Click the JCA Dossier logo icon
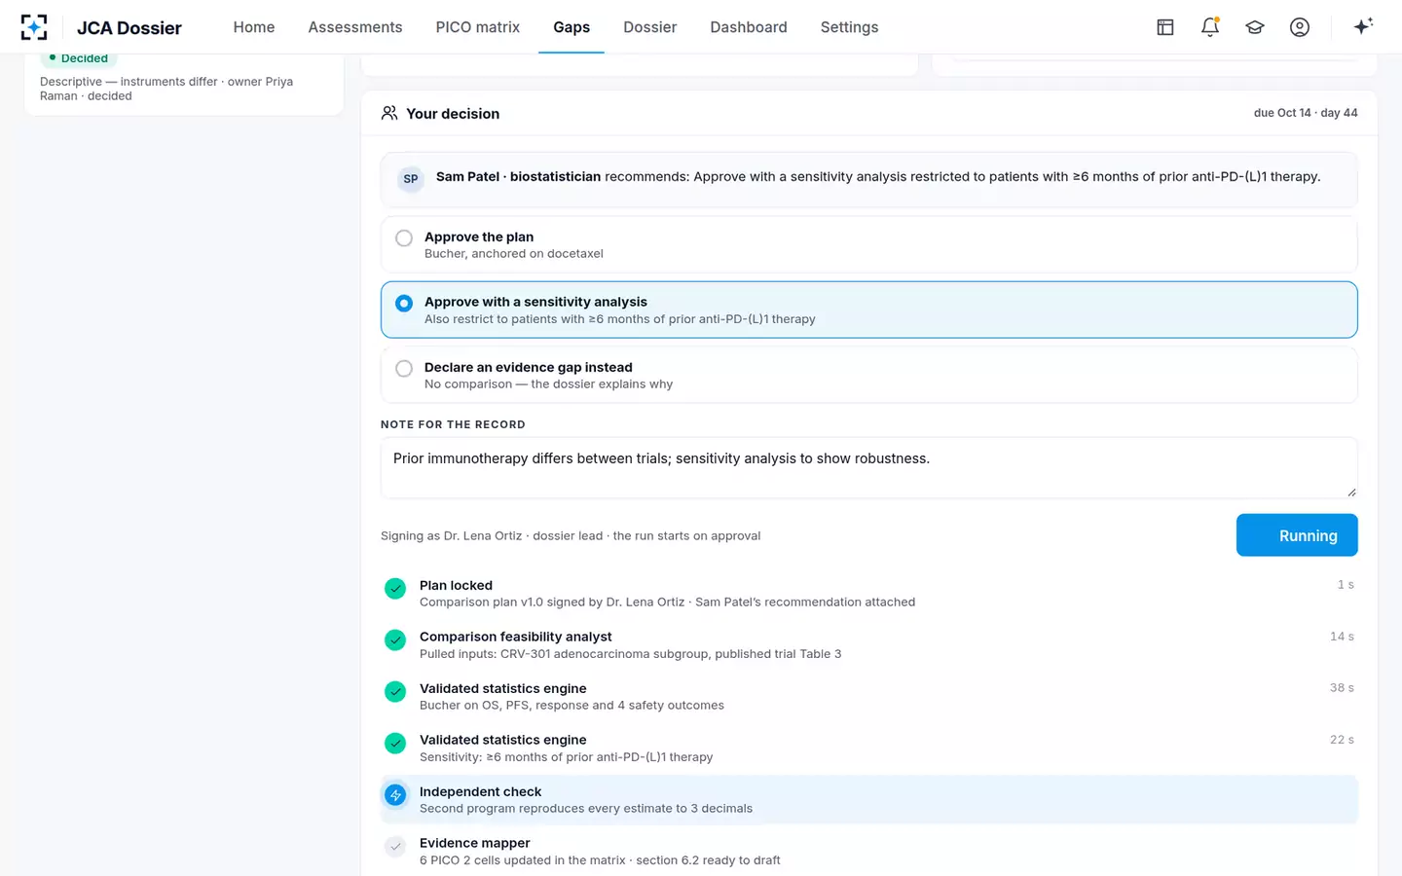The height and width of the screenshot is (876, 1402). point(34,27)
